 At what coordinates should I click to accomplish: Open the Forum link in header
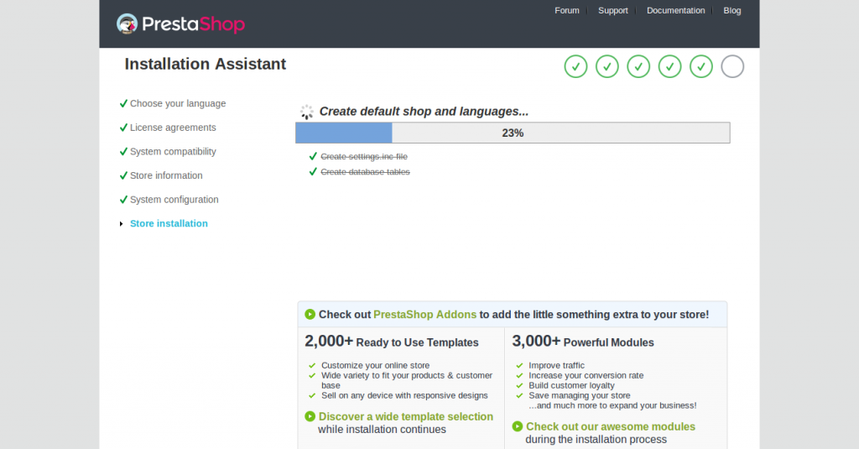[566, 10]
